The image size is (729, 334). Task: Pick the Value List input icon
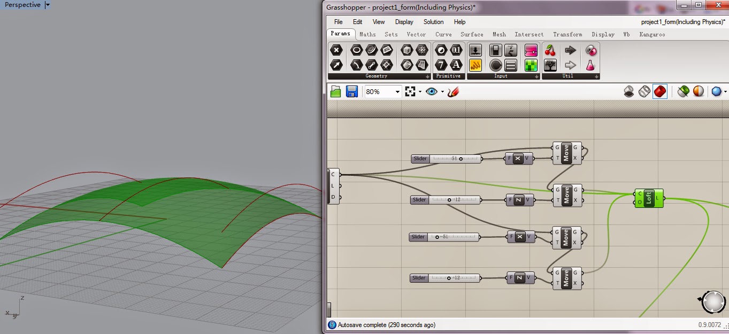coord(511,65)
